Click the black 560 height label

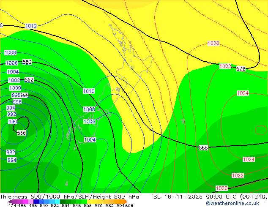point(27,62)
